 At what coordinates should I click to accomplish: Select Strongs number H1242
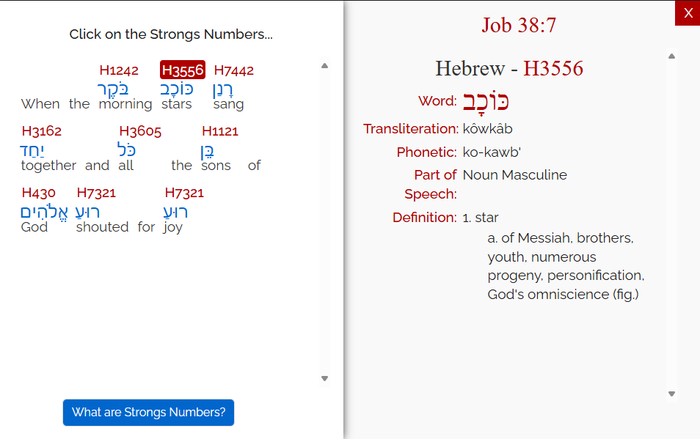click(119, 70)
